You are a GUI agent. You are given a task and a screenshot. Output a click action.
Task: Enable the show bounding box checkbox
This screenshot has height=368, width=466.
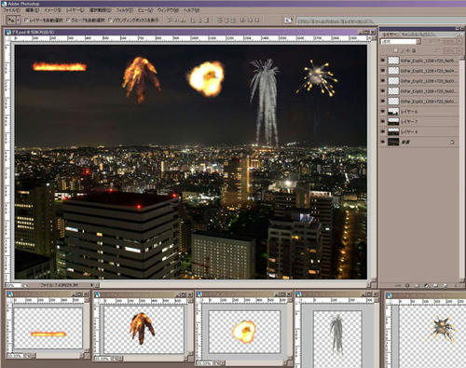(110, 20)
